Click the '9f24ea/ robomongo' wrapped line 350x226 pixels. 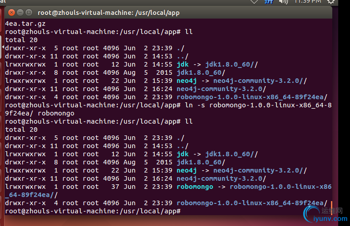[39, 113]
